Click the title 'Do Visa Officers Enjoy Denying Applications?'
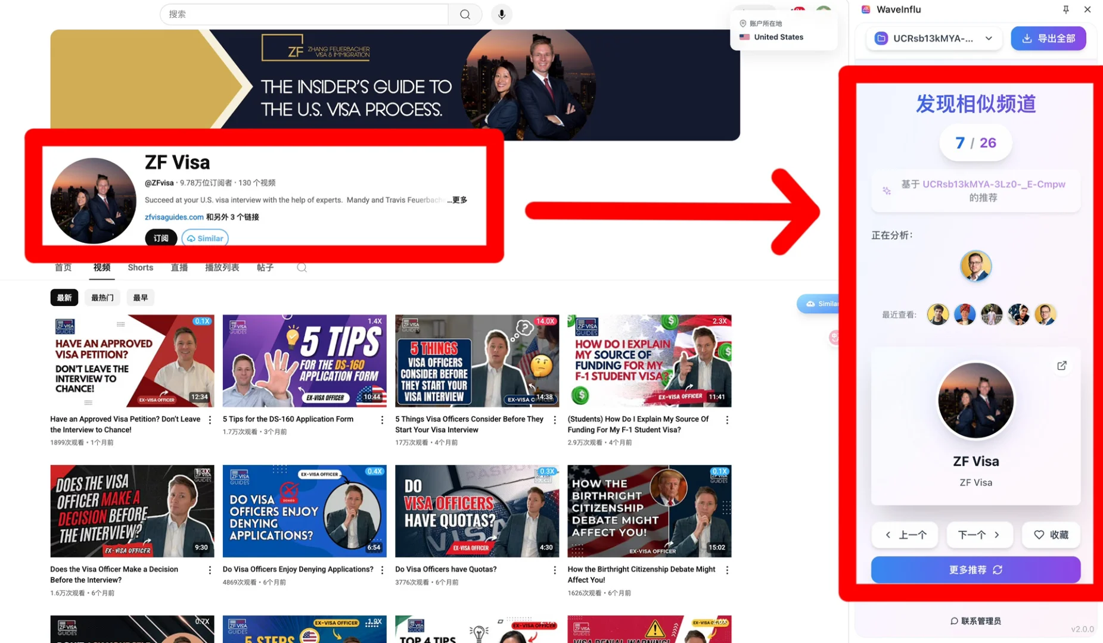1103x643 pixels. coord(298,569)
